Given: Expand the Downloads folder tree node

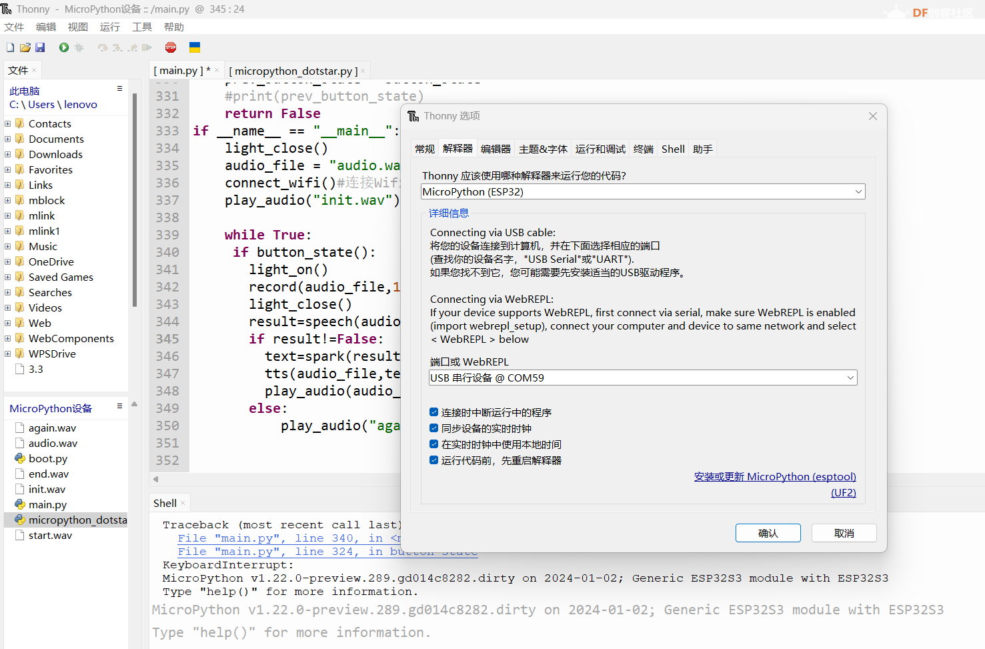Looking at the screenshot, I should coord(8,154).
